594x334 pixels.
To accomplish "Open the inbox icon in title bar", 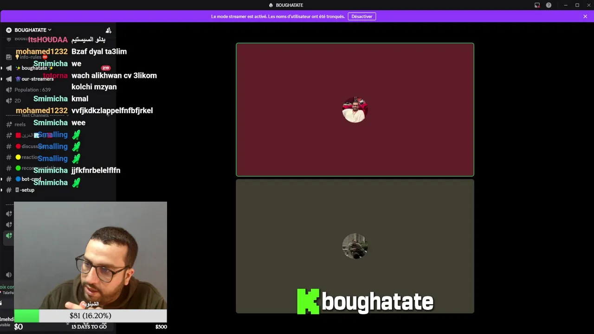I will coord(537,5).
